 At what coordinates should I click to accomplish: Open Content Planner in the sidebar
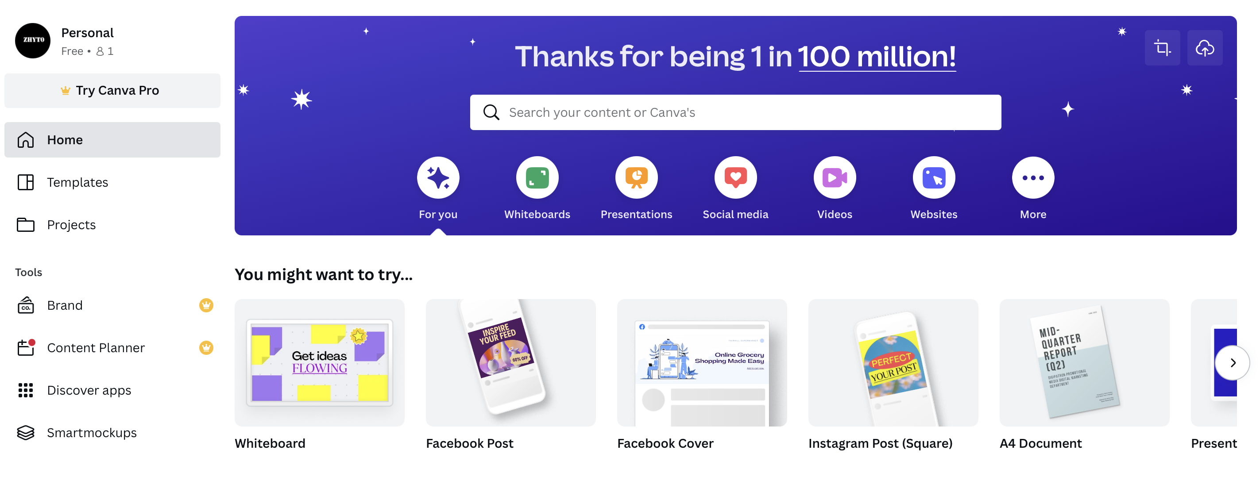click(96, 348)
